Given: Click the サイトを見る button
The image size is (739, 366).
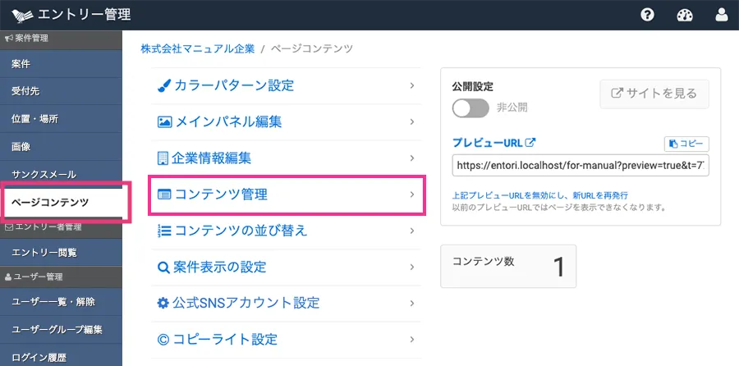Looking at the screenshot, I should [654, 94].
